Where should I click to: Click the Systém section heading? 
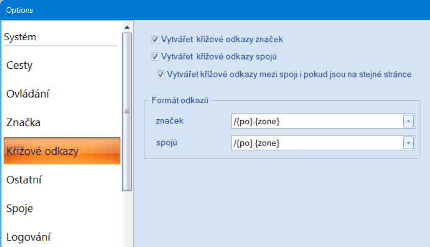point(20,37)
